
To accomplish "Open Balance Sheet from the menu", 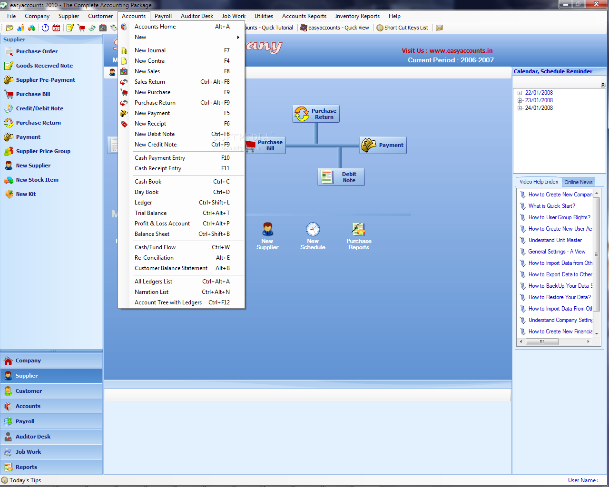I will (181, 234).
